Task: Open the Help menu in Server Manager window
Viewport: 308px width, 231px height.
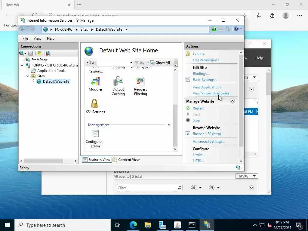Action: pyautogui.click(x=259, y=58)
